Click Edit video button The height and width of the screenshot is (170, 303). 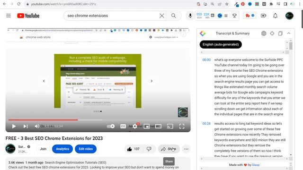[x=86, y=149]
